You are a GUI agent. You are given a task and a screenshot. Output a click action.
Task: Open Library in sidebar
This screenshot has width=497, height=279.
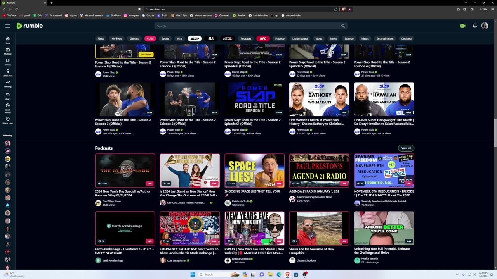(x=7, y=96)
